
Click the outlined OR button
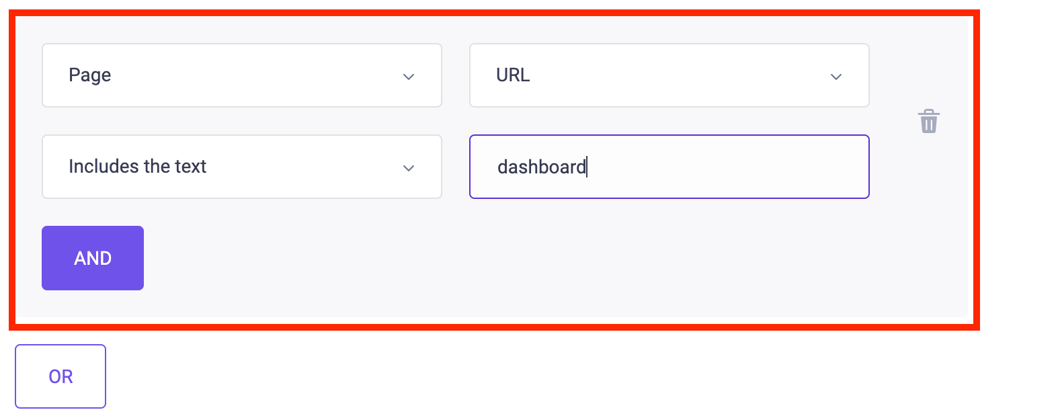[60, 376]
